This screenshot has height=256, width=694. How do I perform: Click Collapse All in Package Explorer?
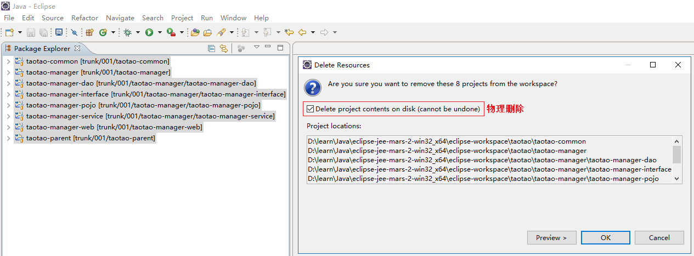click(x=211, y=48)
